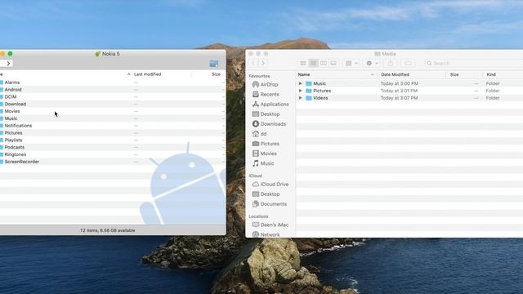Open Recents in Finder sidebar
Screen dimensions: 523x294
pos(266,95)
